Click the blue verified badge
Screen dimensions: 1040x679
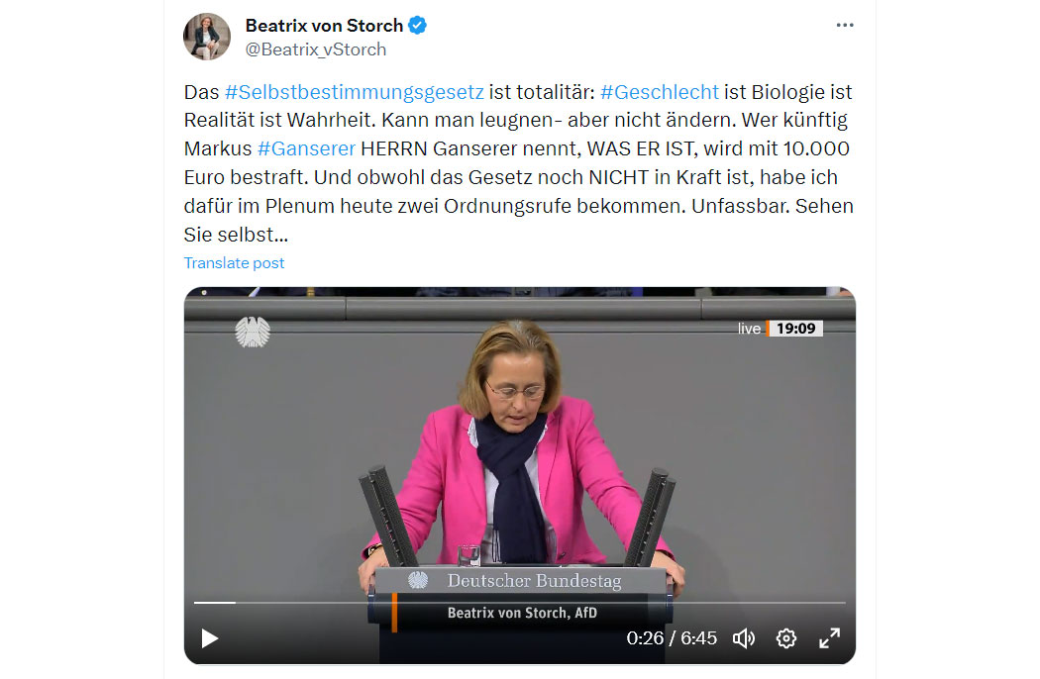coord(417,25)
